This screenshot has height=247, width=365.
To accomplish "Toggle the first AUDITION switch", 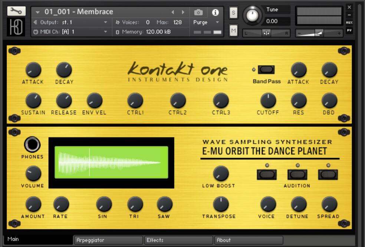I will 267,175.
